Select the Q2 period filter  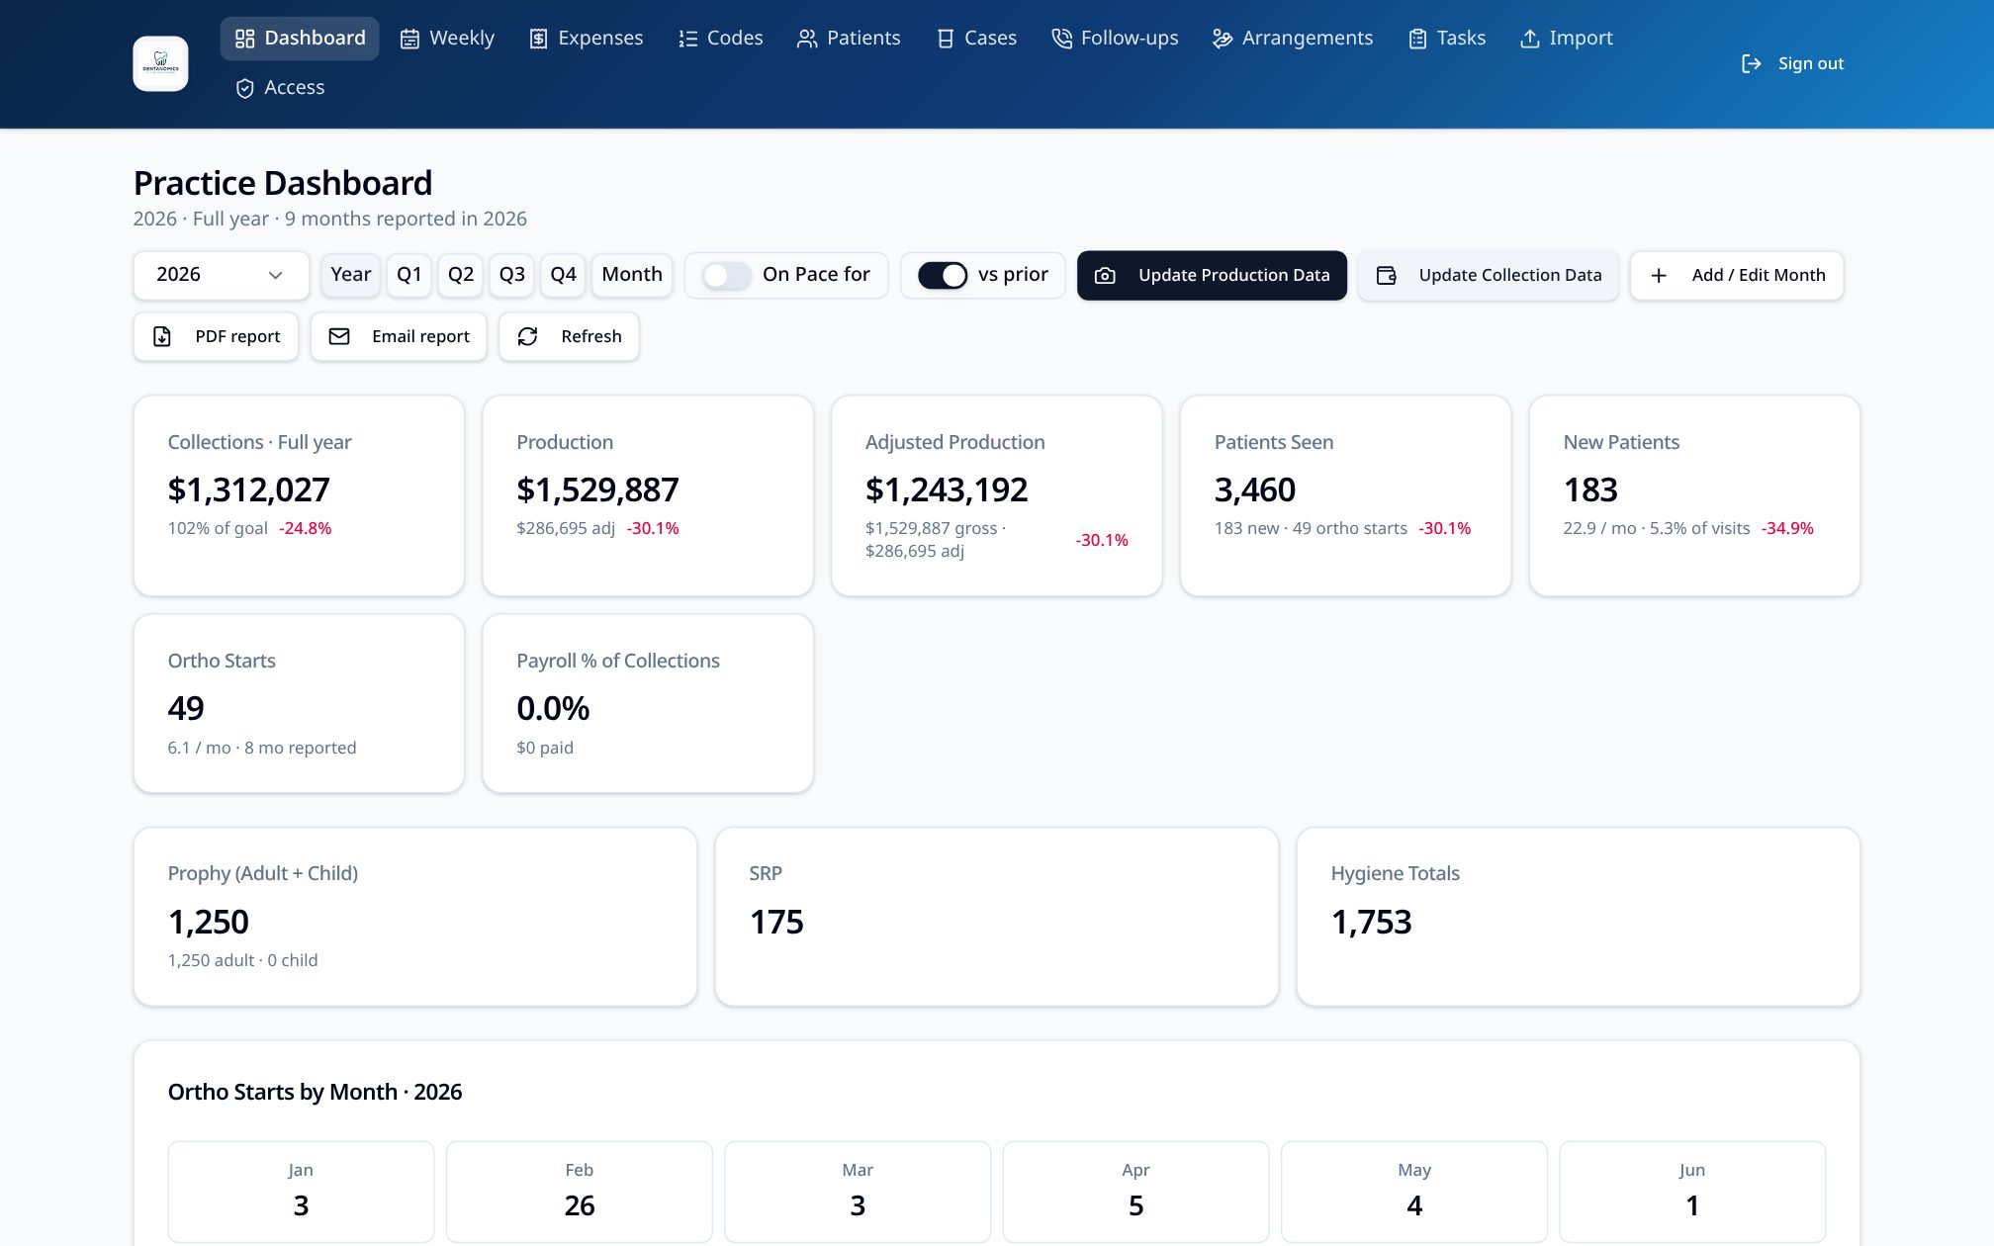pyautogui.click(x=460, y=274)
